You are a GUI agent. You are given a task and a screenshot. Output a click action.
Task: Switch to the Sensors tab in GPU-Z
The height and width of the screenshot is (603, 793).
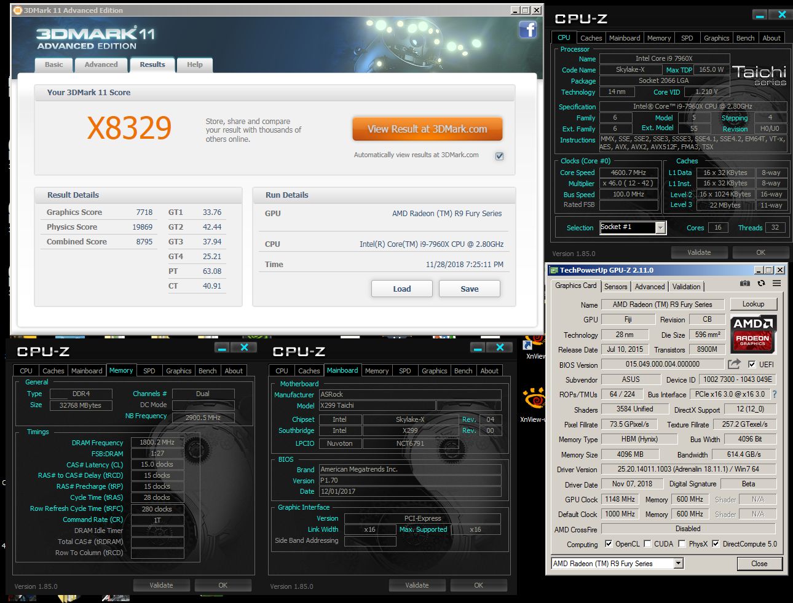(616, 287)
